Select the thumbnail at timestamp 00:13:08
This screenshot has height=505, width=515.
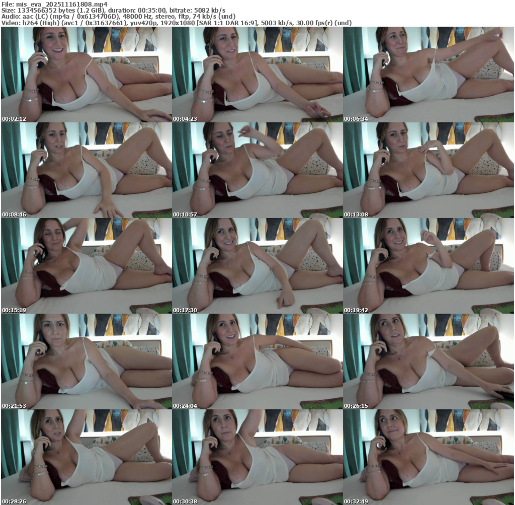coord(428,170)
